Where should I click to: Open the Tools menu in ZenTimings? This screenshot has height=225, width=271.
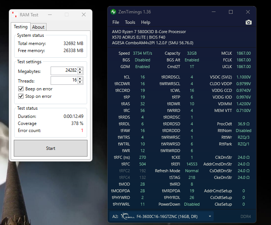pyautogui.click(x=130, y=22)
